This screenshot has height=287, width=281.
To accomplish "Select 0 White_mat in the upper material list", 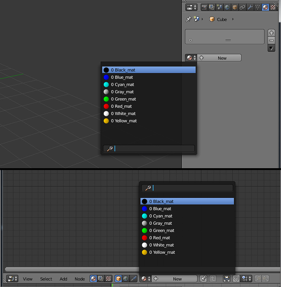I will [x=149, y=114].
